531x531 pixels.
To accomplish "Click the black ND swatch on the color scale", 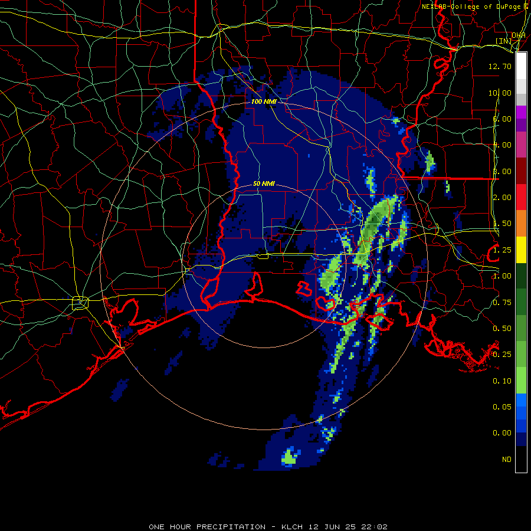I will [x=521, y=459].
